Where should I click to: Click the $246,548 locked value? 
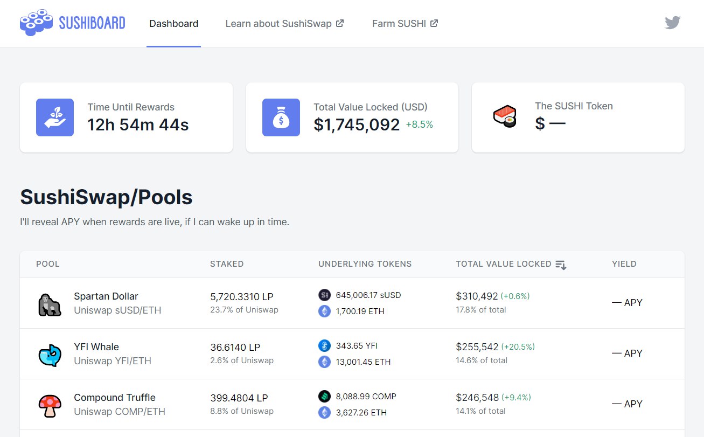[477, 398]
